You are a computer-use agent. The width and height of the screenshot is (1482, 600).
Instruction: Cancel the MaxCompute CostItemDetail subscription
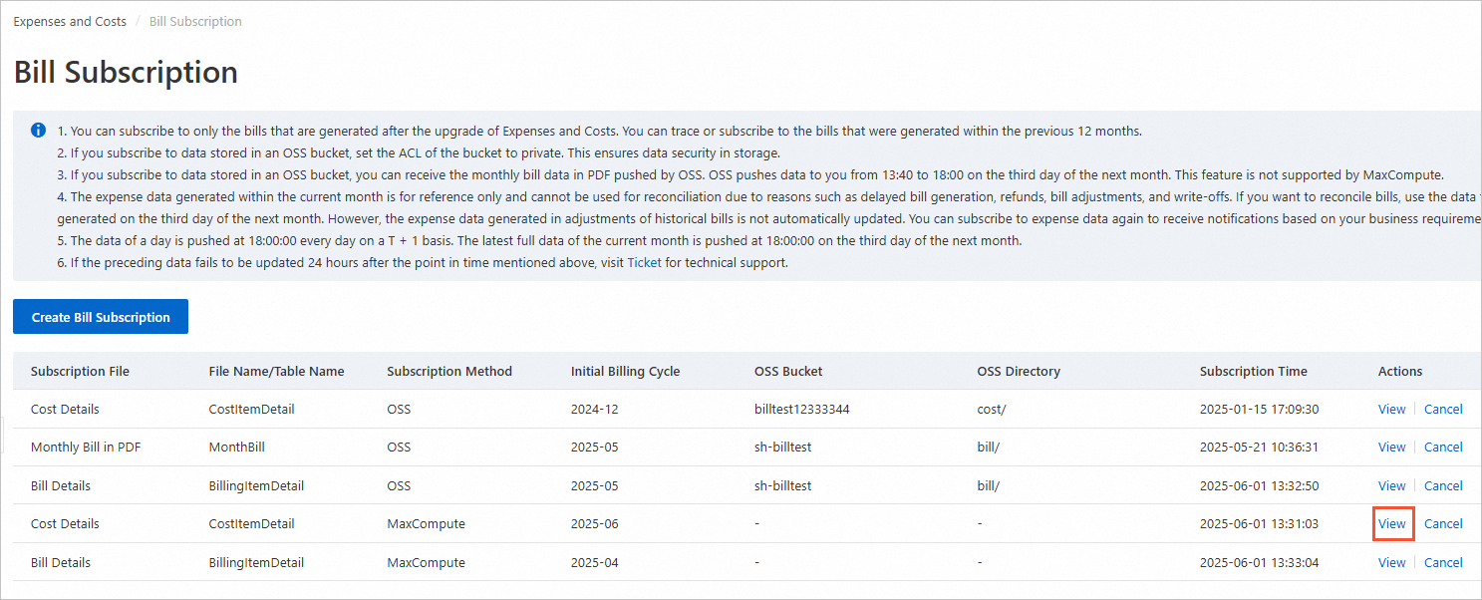point(1443,523)
